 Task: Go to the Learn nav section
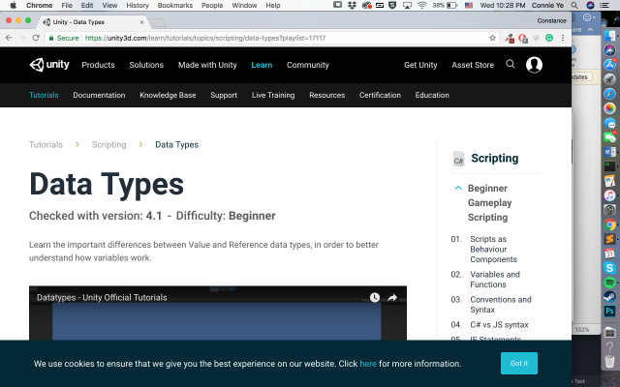point(262,65)
